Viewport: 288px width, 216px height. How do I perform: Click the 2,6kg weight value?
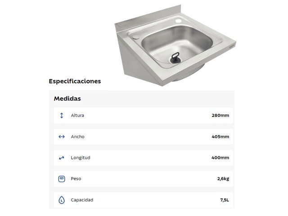point(223,179)
